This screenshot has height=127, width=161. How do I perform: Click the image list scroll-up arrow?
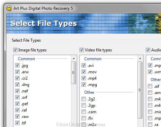point(74,58)
